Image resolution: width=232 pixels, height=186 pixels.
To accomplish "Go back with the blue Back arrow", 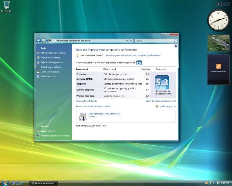I will (x=39, y=41).
